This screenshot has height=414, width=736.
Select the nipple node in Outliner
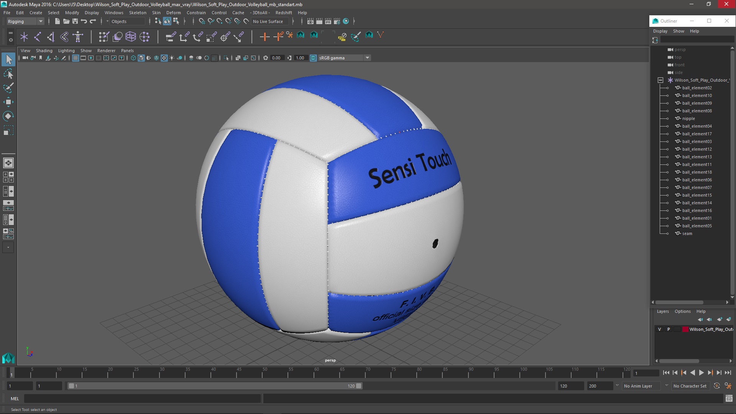688,118
